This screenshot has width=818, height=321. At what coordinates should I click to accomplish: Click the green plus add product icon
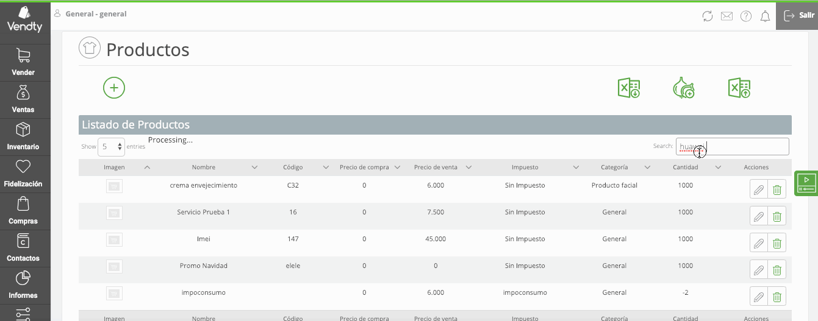click(x=114, y=88)
